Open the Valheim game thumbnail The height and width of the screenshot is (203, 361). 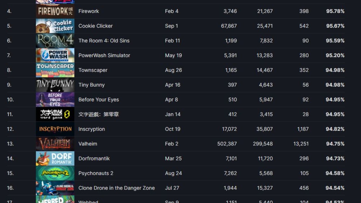55,144
